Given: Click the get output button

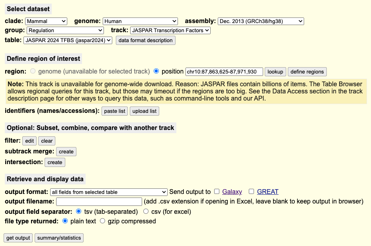Looking at the screenshot, I should tap(18, 238).
